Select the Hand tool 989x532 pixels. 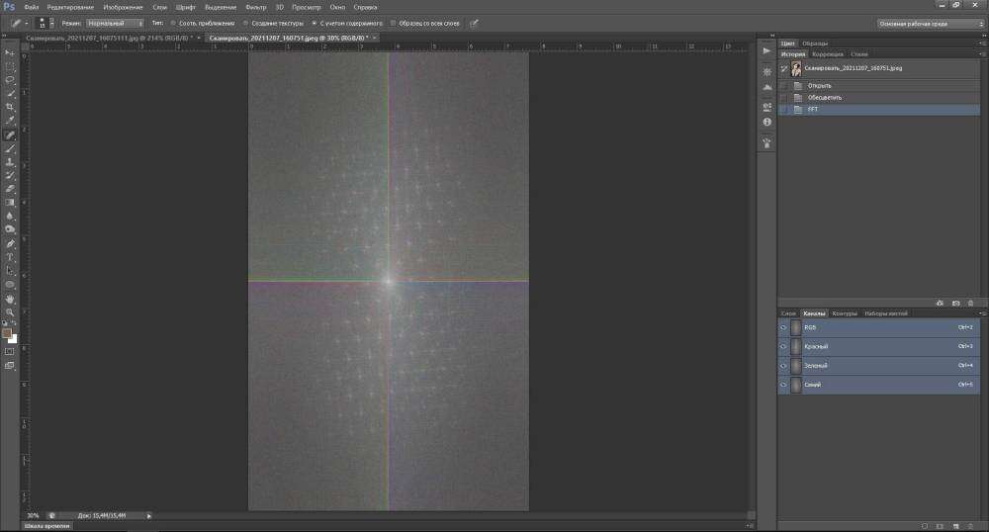[x=10, y=298]
